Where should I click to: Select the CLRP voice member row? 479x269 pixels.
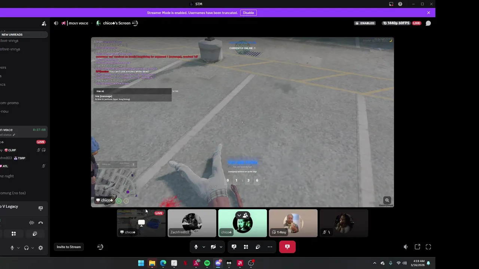[x=24, y=150]
